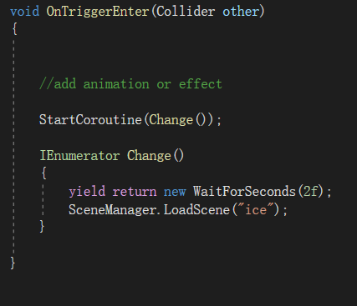Click the return keyword
This screenshot has height=306, width=357.
click(x=135, y=193)
